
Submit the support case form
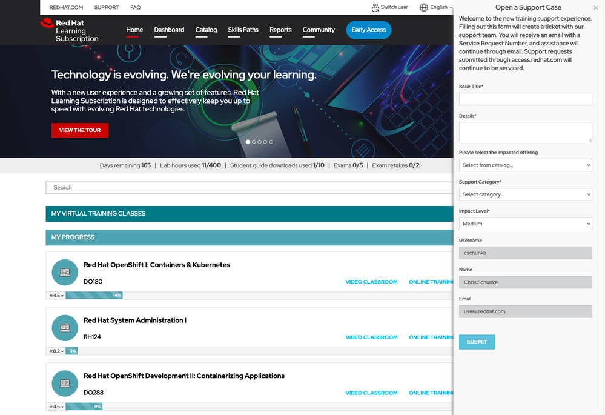click(477, 342)
